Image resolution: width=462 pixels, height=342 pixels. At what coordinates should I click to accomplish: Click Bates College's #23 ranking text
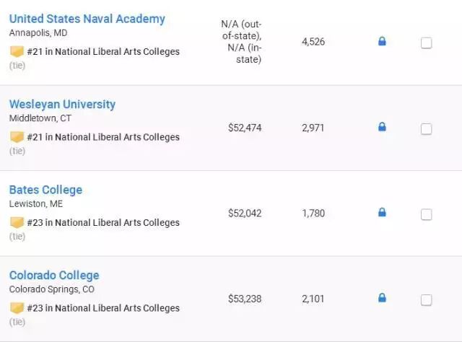click(x=103, y=223)
